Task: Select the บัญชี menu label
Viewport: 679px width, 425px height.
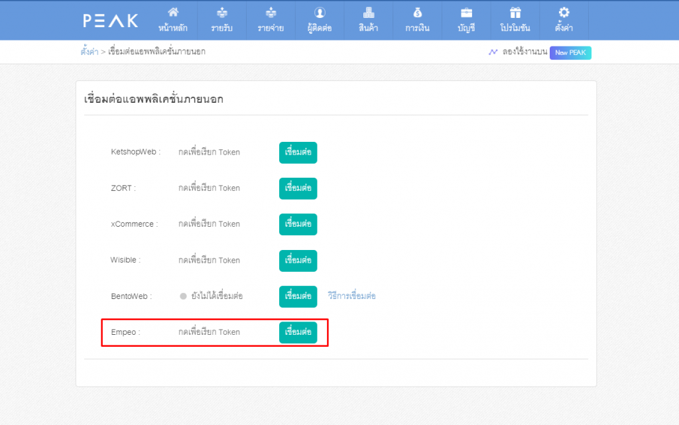Action: (x=466, y=28)
